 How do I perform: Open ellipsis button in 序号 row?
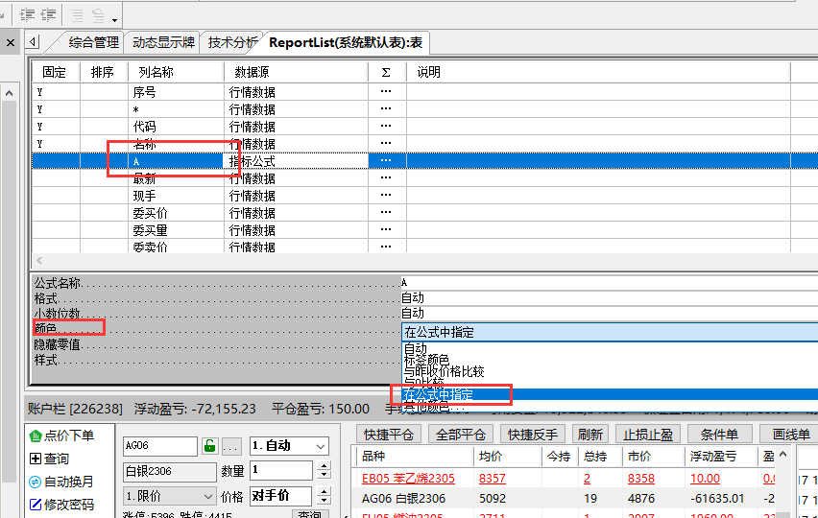[x=386, y=92]
